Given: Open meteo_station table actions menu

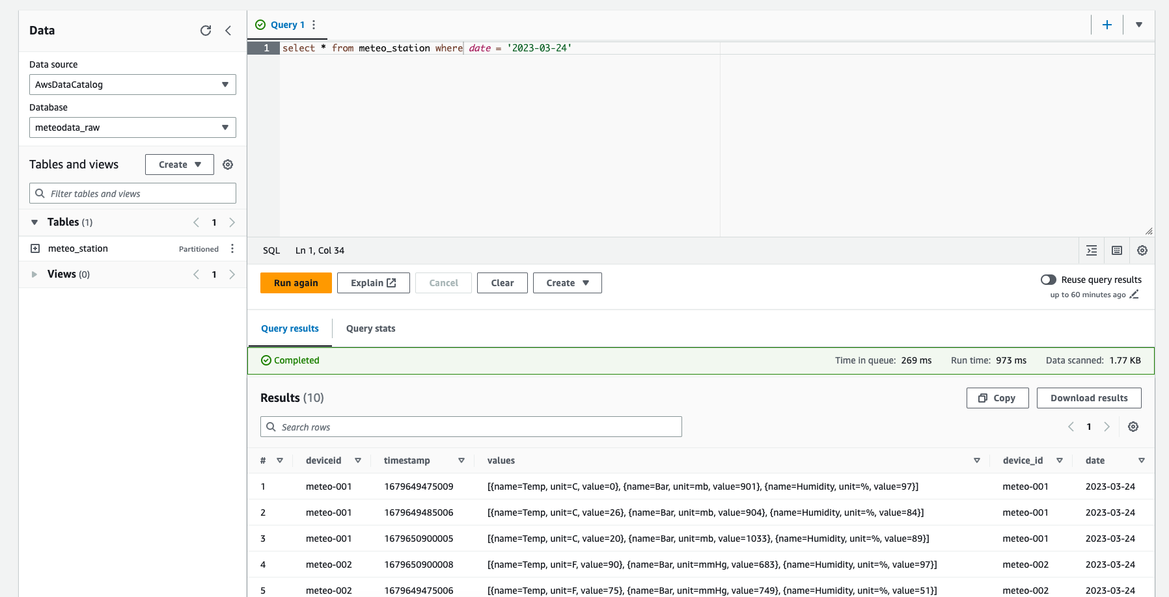Looking at the screenshot, I should click(232, 248).
